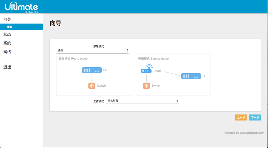Viewport: 268px width, 148px height.
Task: Select the 开始 submenu item
Action: [x=10, y=27]
